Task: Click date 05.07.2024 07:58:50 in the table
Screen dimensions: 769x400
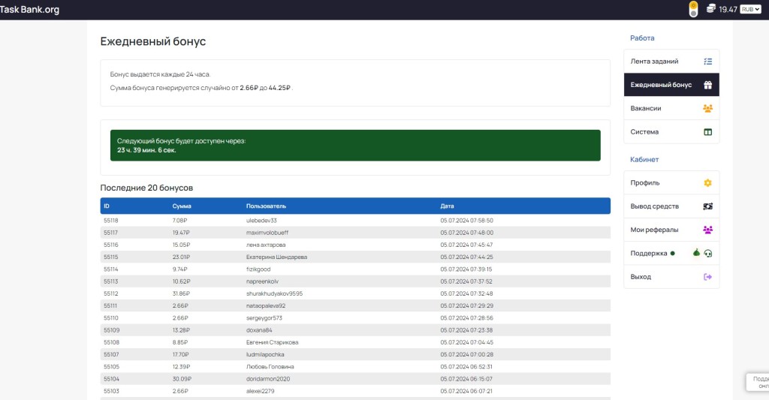Action: coord(466,221)
